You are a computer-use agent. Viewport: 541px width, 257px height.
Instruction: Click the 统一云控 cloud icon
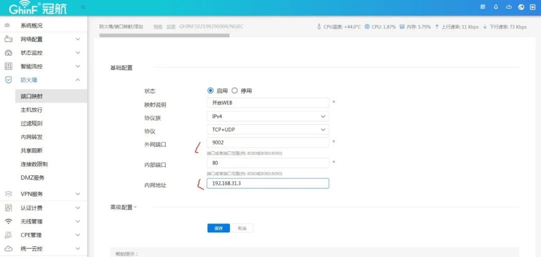(x=9, y=248)
